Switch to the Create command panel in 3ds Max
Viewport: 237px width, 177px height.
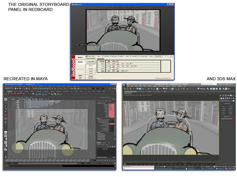220,95
